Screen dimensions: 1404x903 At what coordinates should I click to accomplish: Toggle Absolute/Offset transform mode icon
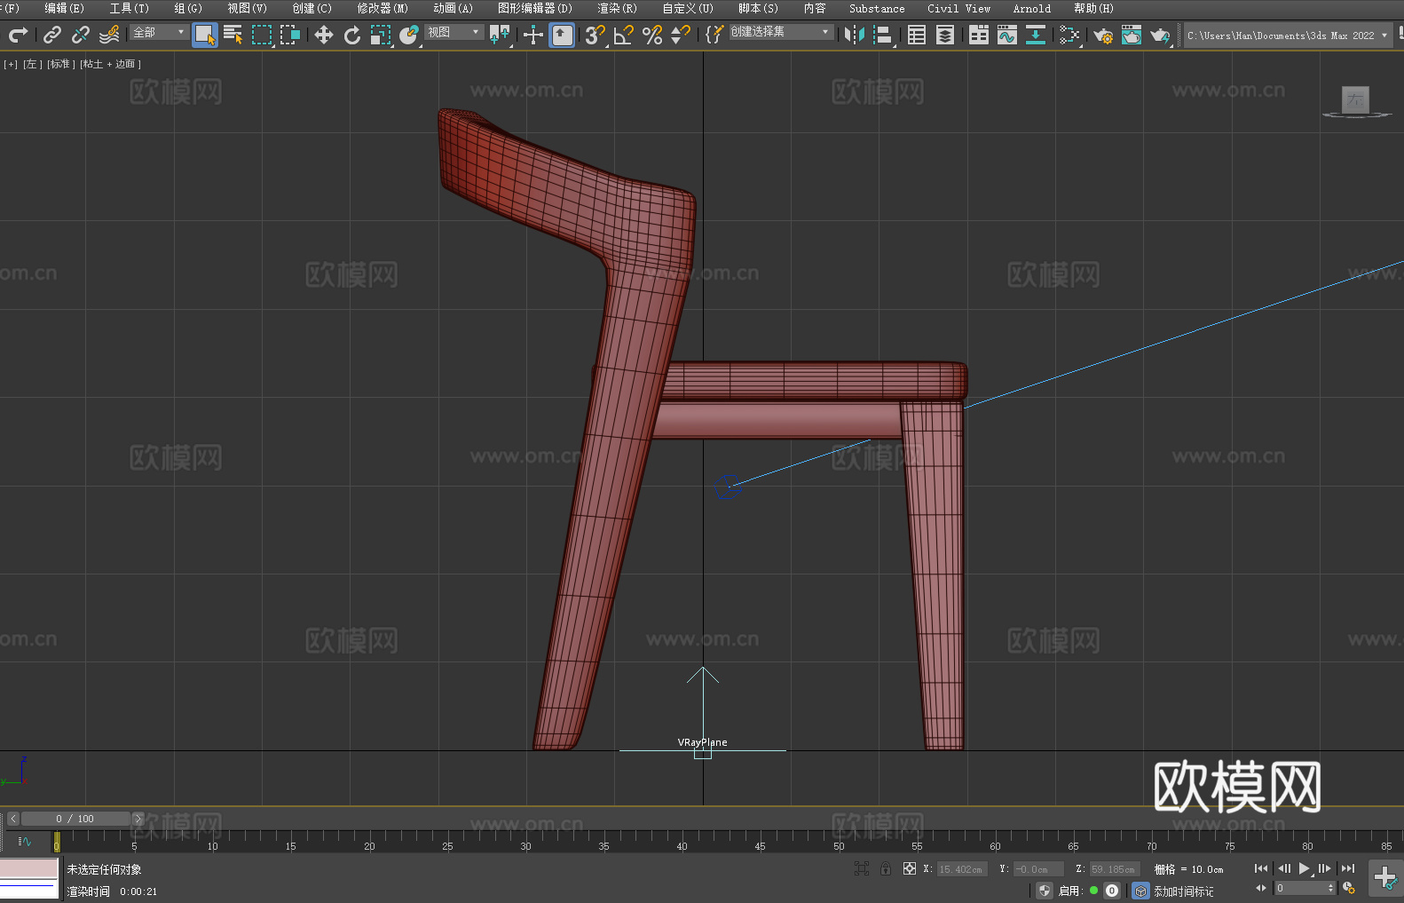(x=910, y=868)
